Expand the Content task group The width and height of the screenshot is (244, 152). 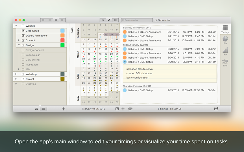pyautogui.click(x=19, y=40)
